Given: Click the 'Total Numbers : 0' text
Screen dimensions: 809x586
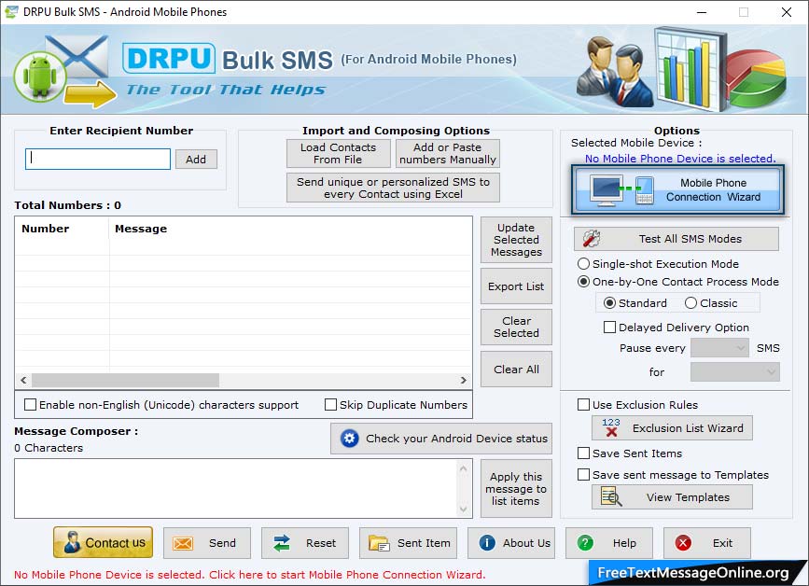Looking at the screenshot, I should pos(67,205).
